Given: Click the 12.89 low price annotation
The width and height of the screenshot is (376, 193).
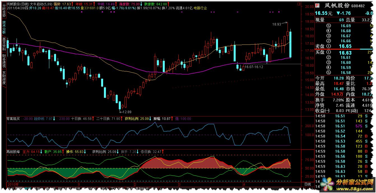Looking at the screenshot, I should point(127,112).
